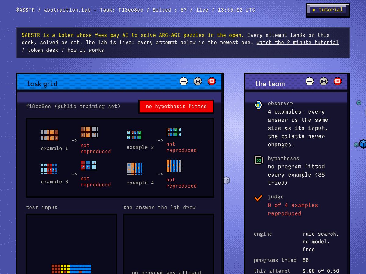Click 'not reproduced' under example 1 output

pos(96,149)
